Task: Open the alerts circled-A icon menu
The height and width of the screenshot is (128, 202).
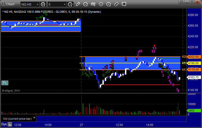Action: [x=109, y=4]
